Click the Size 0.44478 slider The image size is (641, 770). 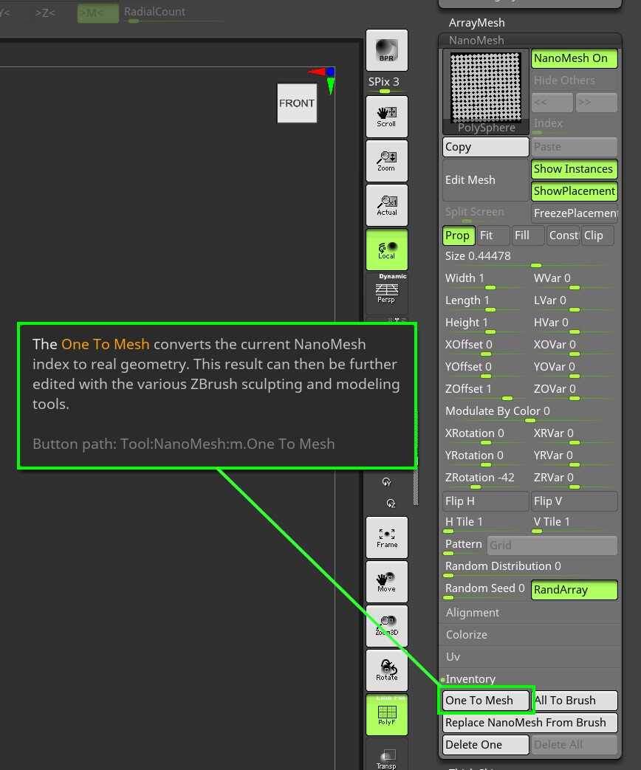point(530,258)
